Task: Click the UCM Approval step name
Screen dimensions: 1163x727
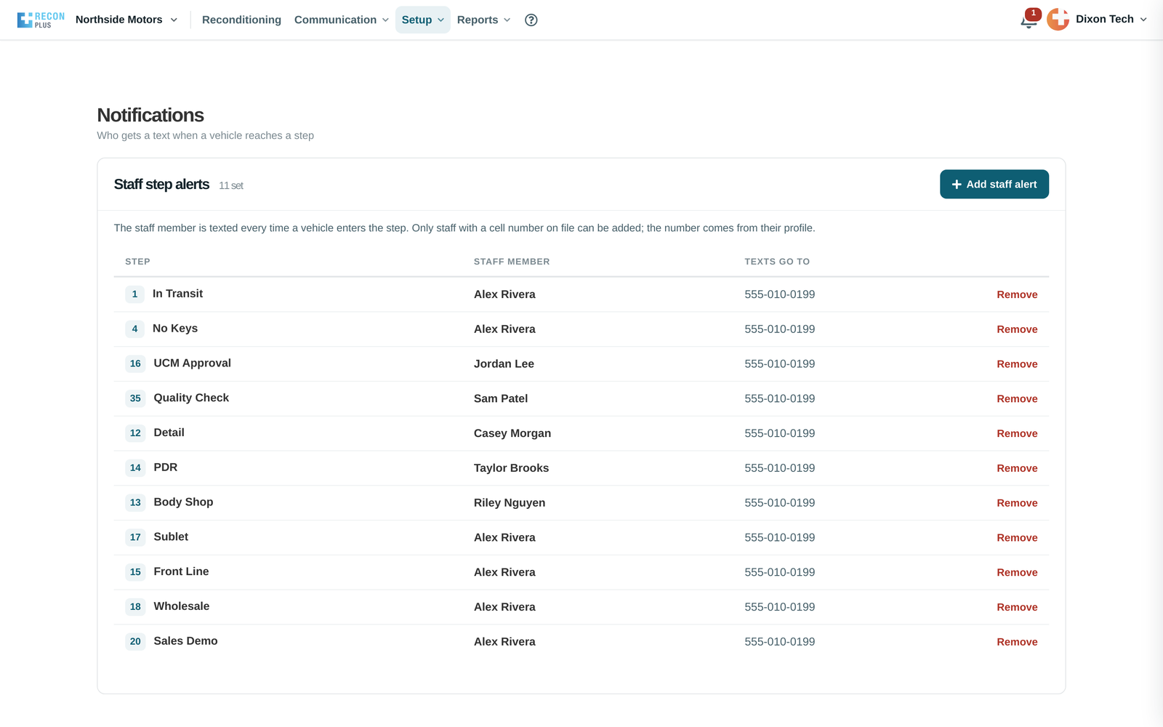Action: pyautogui.click(x=192, y=363)
